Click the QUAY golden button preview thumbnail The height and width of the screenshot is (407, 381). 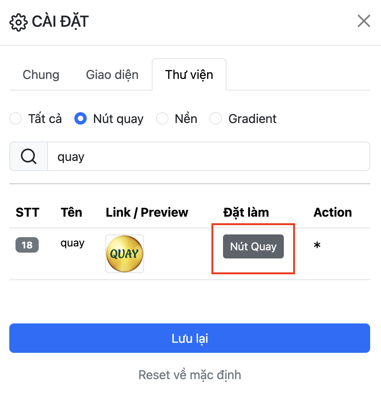(x=124, y=253)
